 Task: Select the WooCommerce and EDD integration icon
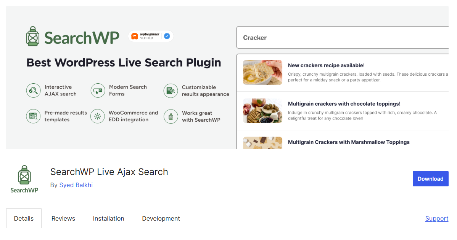(x=98, y=116)
